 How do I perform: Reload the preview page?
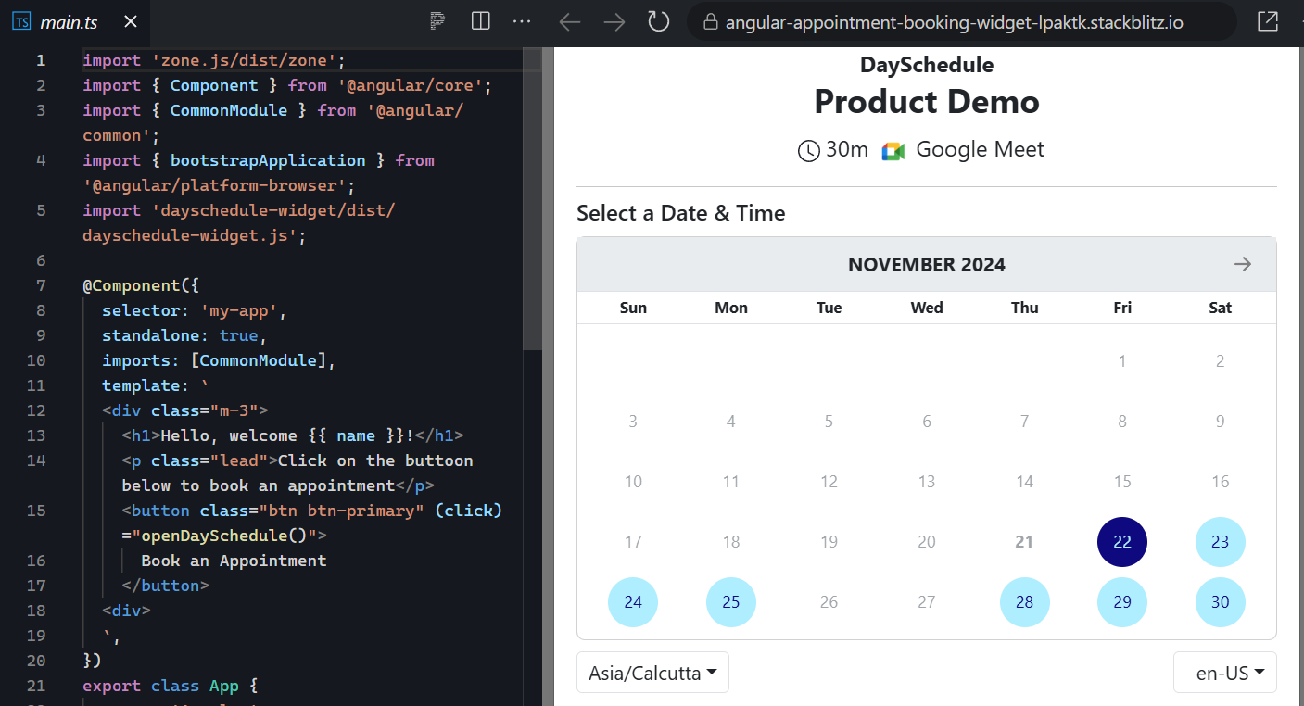click(658, 21)
